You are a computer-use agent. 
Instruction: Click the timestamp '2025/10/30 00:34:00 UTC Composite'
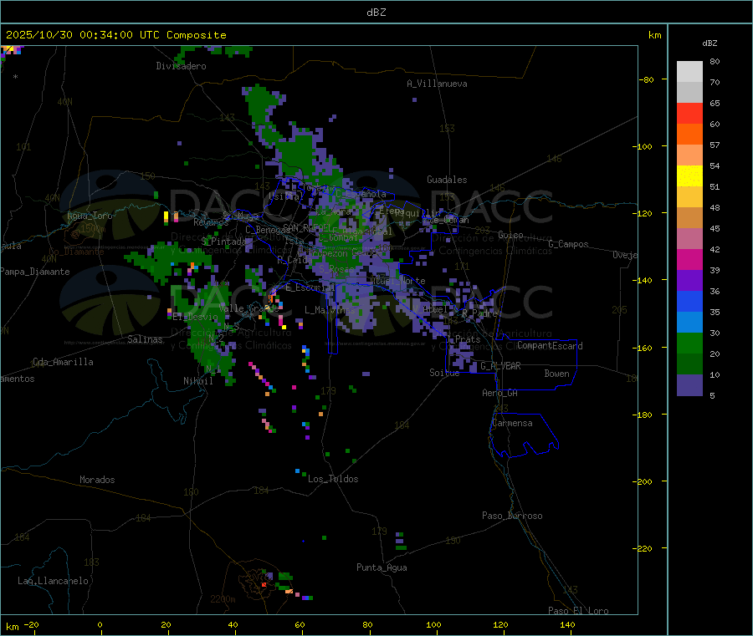pos(115,35)
